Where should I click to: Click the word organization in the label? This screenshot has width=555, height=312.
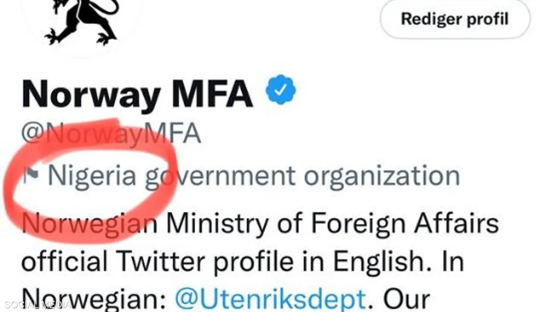coord(382,176)
